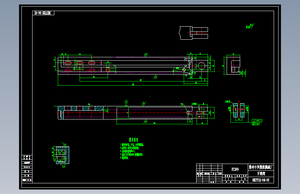
Task: Select the 泰州中兴数控机床厂 company name
Action: (261, 167)
